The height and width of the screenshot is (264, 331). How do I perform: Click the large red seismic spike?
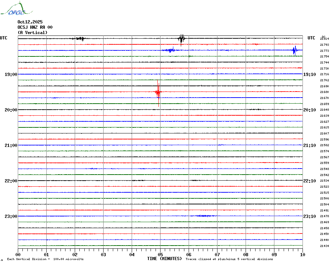[158, 93]
